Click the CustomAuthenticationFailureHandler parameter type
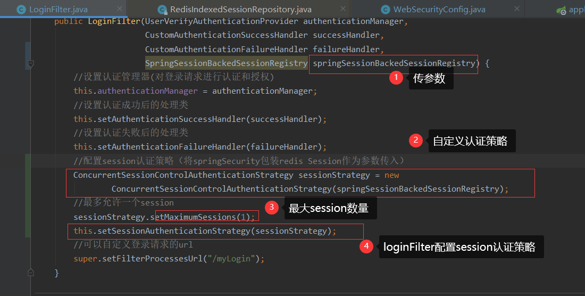 pos(227,50)
